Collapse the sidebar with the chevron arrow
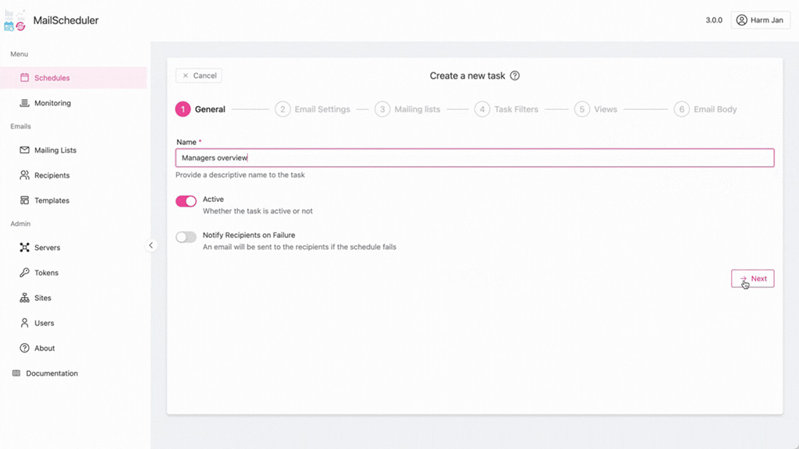 [x=151, y=246]
